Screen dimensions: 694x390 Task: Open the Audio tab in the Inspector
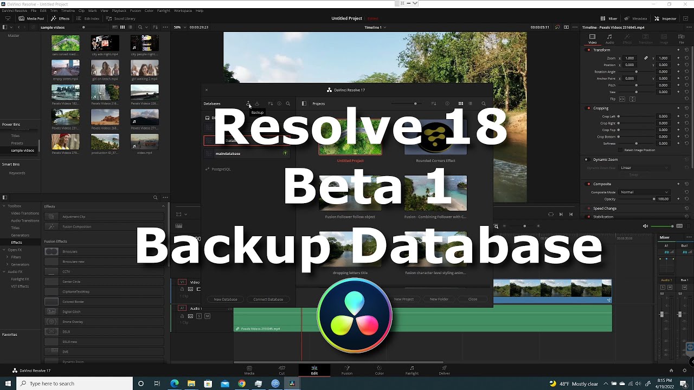click(609, 39)
